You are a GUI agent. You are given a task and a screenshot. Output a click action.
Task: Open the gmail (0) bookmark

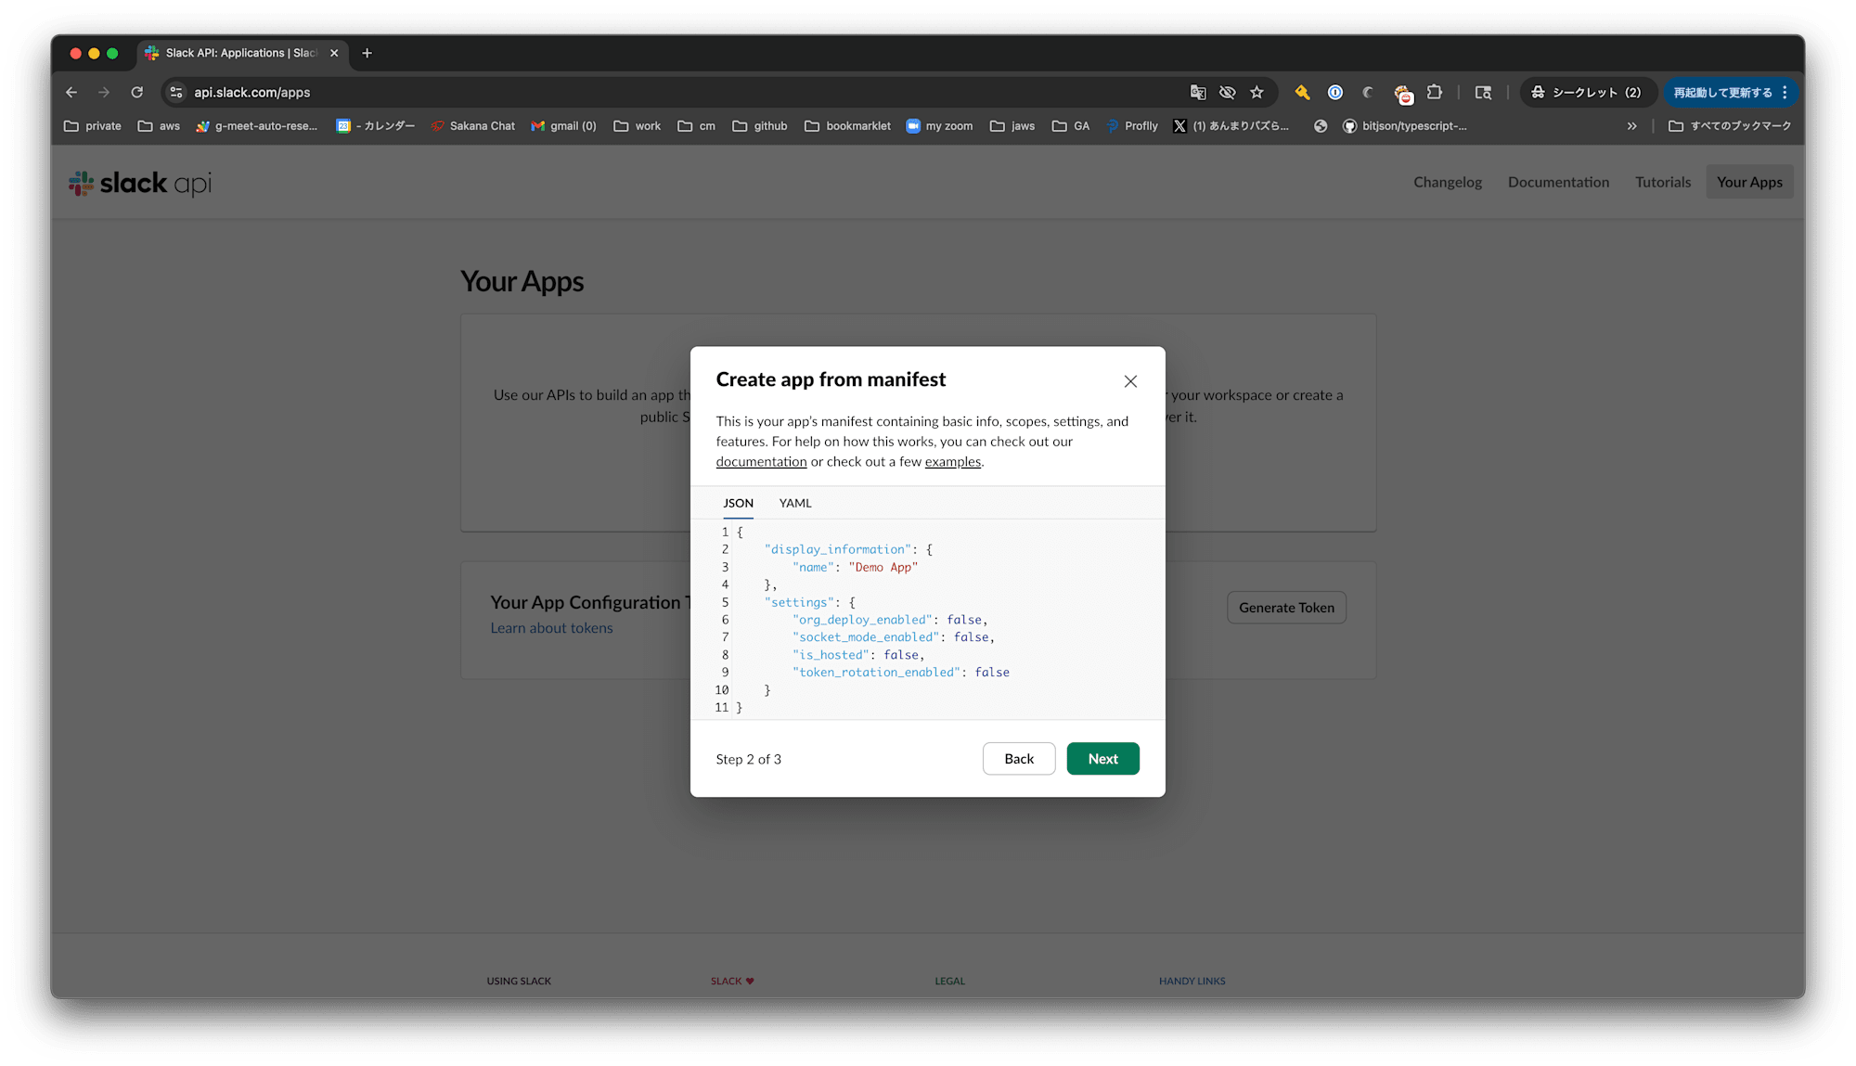[563, 126]
